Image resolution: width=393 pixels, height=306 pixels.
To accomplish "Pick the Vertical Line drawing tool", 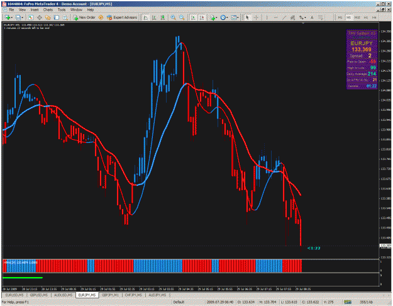I will (267, 18).
